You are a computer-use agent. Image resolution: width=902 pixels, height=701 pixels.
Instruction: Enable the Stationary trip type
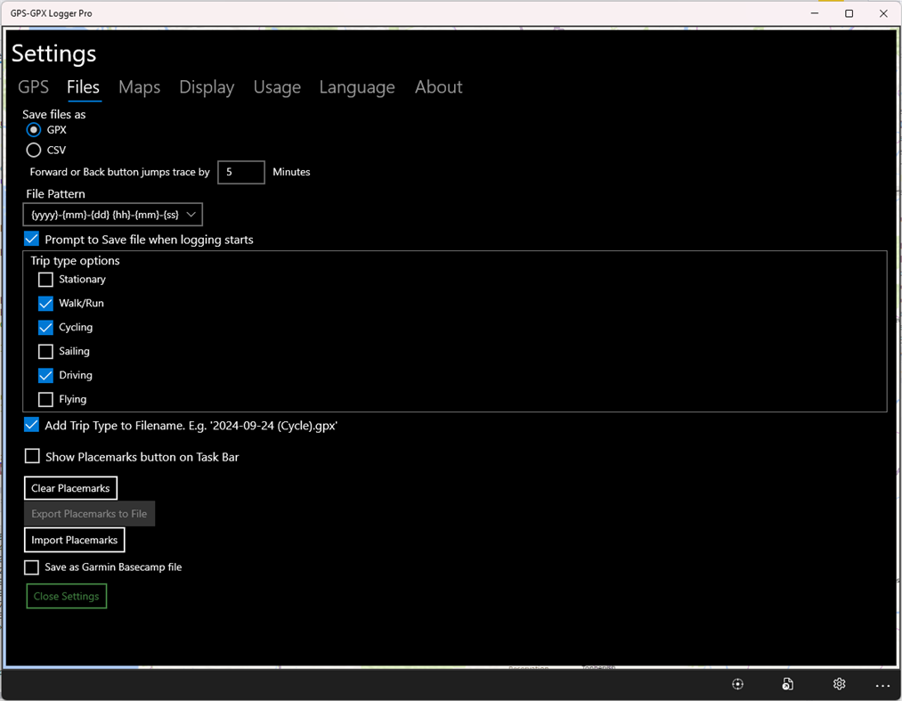45,279
